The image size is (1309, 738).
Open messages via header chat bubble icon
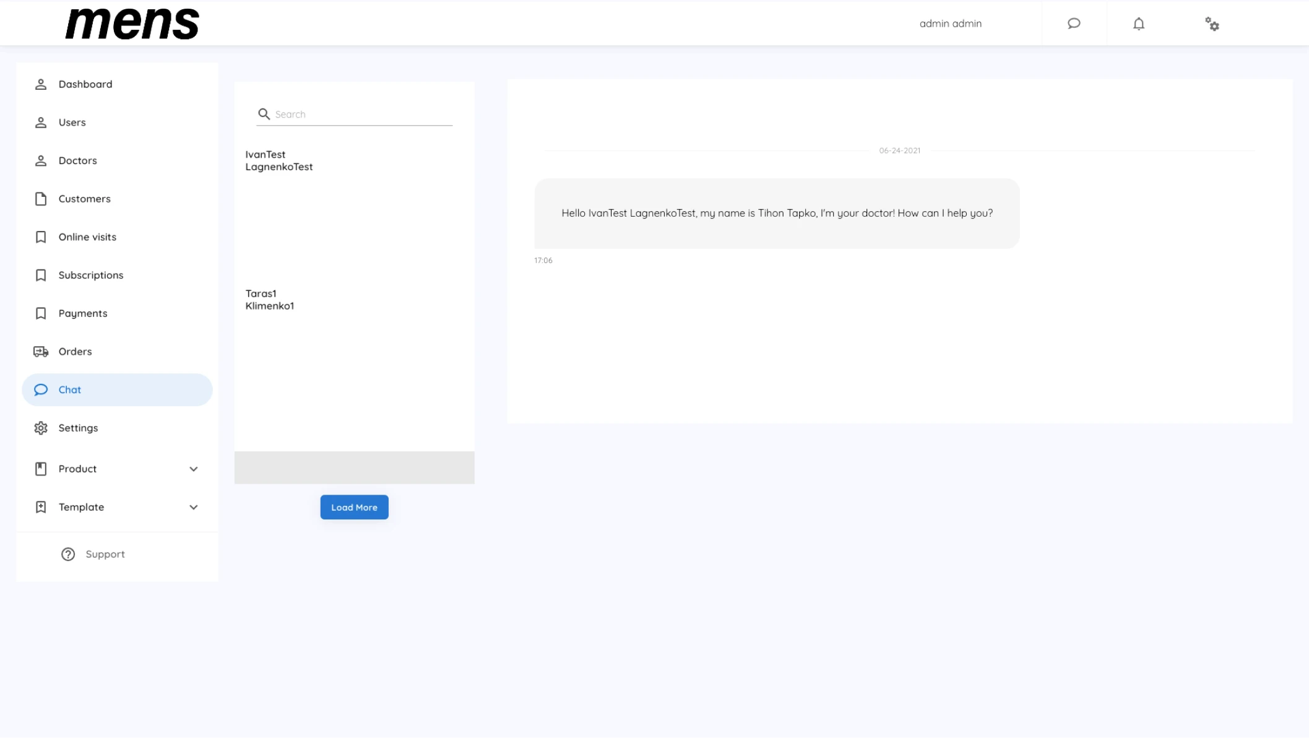pyautogui.click(x=1074, y=24)
